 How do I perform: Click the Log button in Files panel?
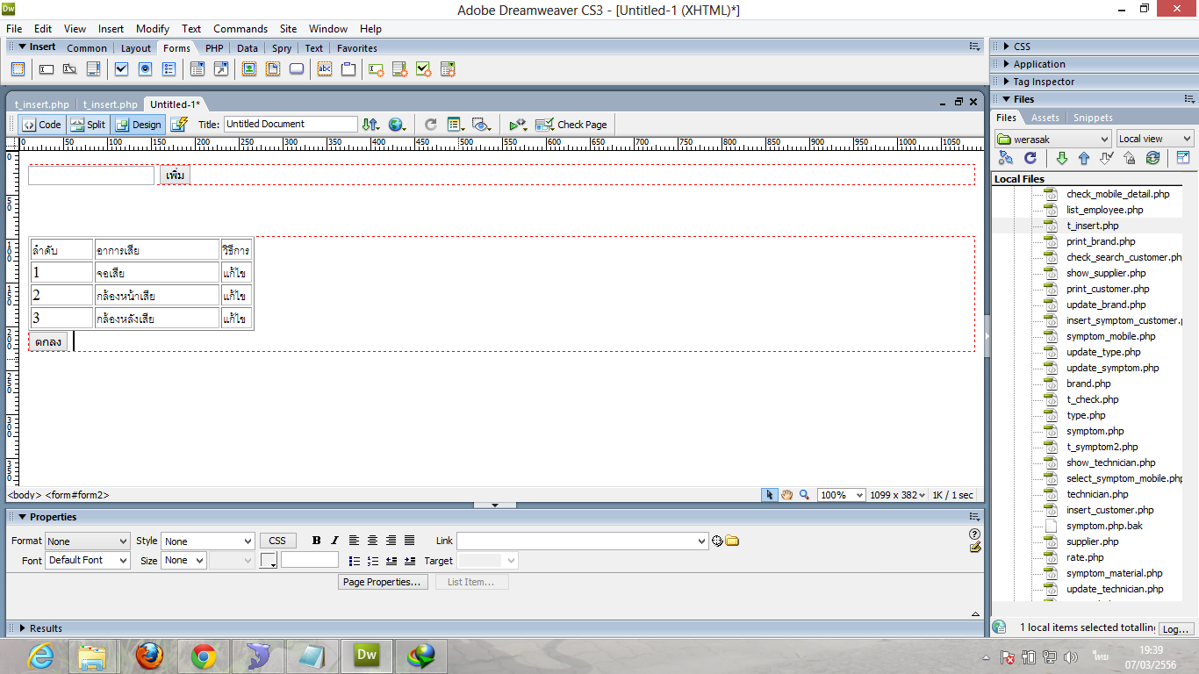coord(1174,629)
